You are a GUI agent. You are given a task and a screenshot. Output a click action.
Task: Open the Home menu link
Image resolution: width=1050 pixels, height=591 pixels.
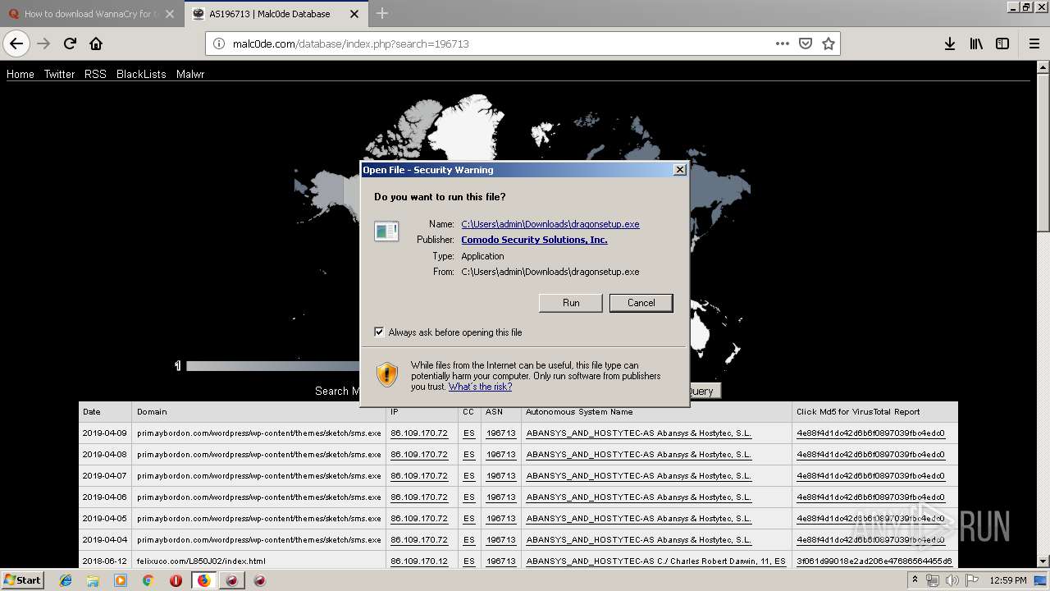click(x=21, y=74)
